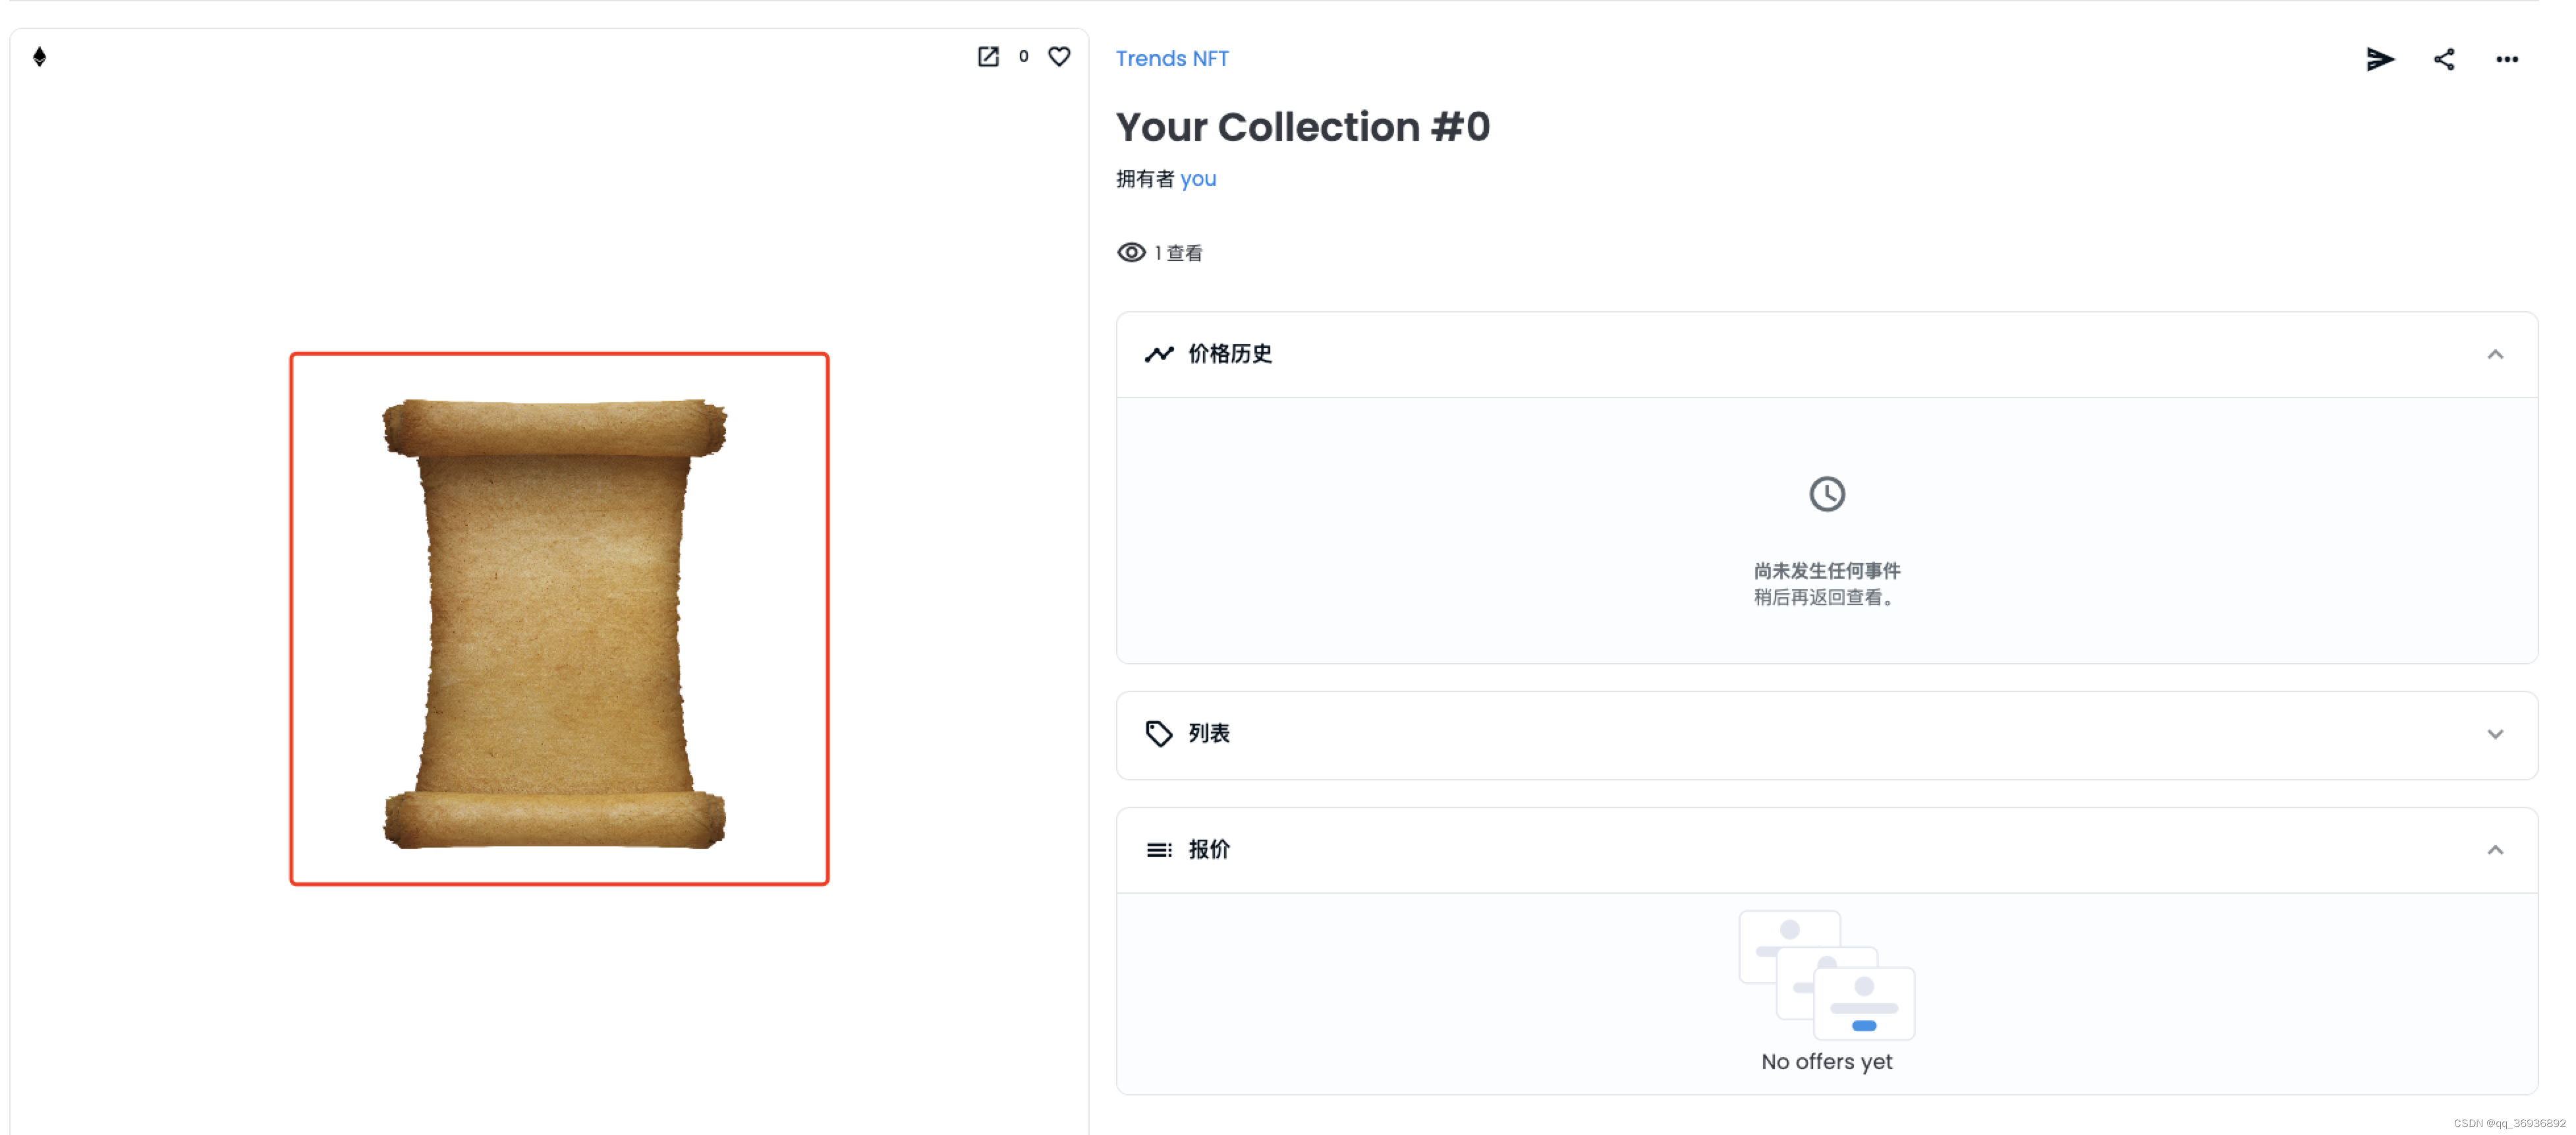Screen dimensions: 2576x1135
Task: Open NFT image in new tab
Action: pos(987,56)
